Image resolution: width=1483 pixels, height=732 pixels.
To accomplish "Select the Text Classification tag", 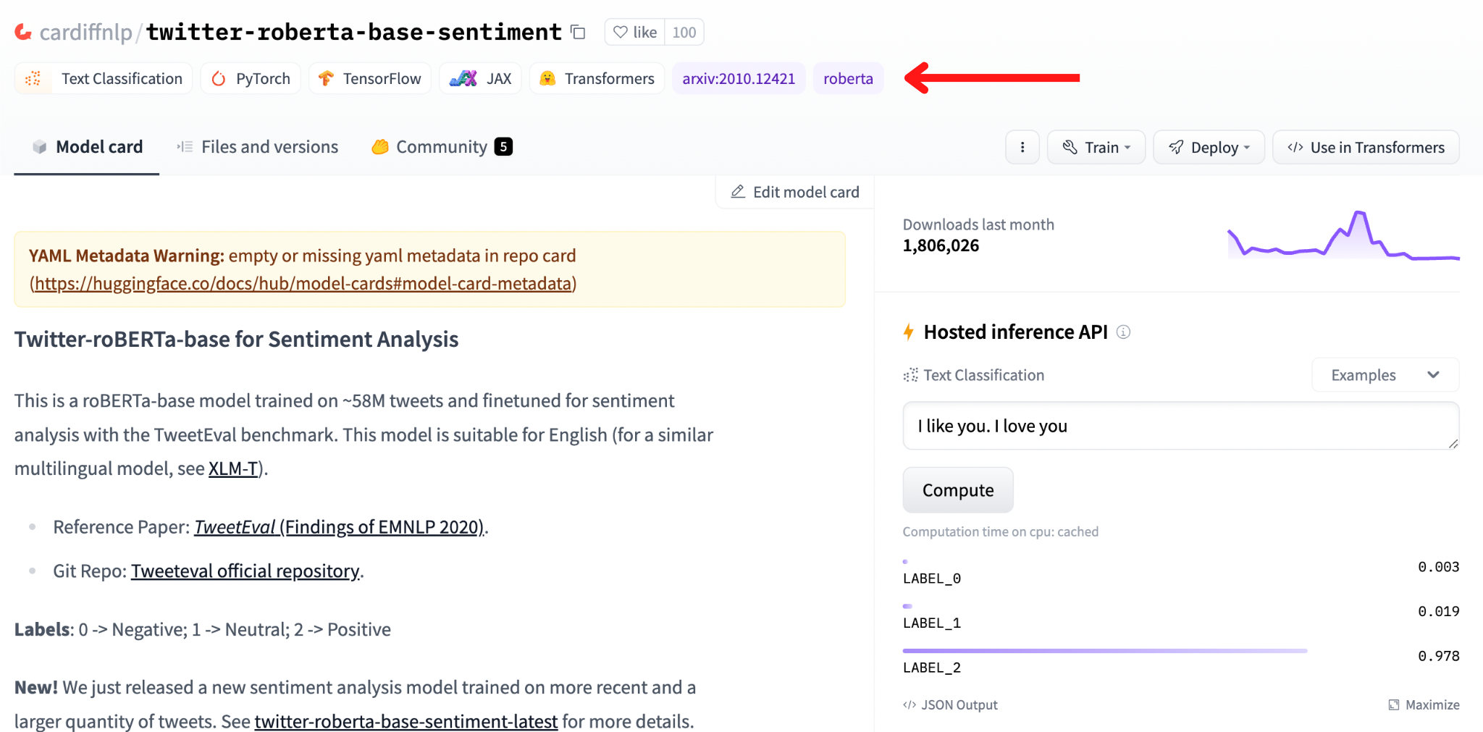I will (x=104, y=78).
